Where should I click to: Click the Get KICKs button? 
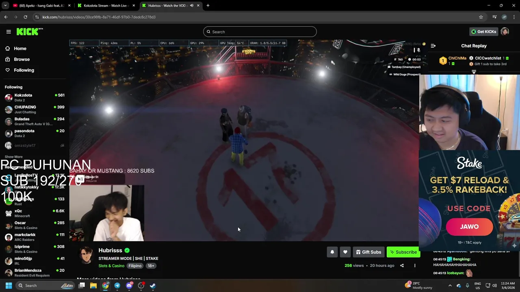tap(483, 32)
